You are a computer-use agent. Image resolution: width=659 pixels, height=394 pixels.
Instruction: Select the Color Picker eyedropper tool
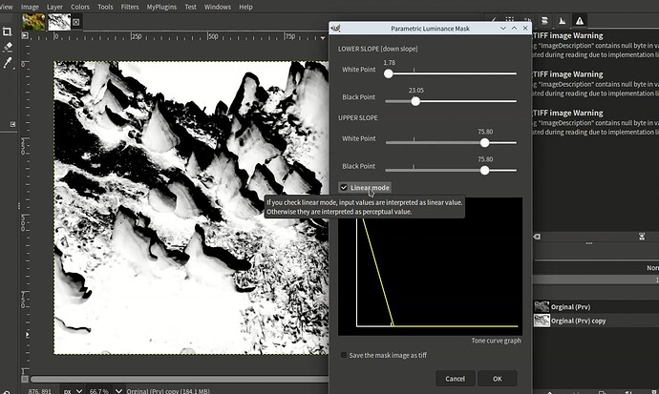[x=7, y=63]
